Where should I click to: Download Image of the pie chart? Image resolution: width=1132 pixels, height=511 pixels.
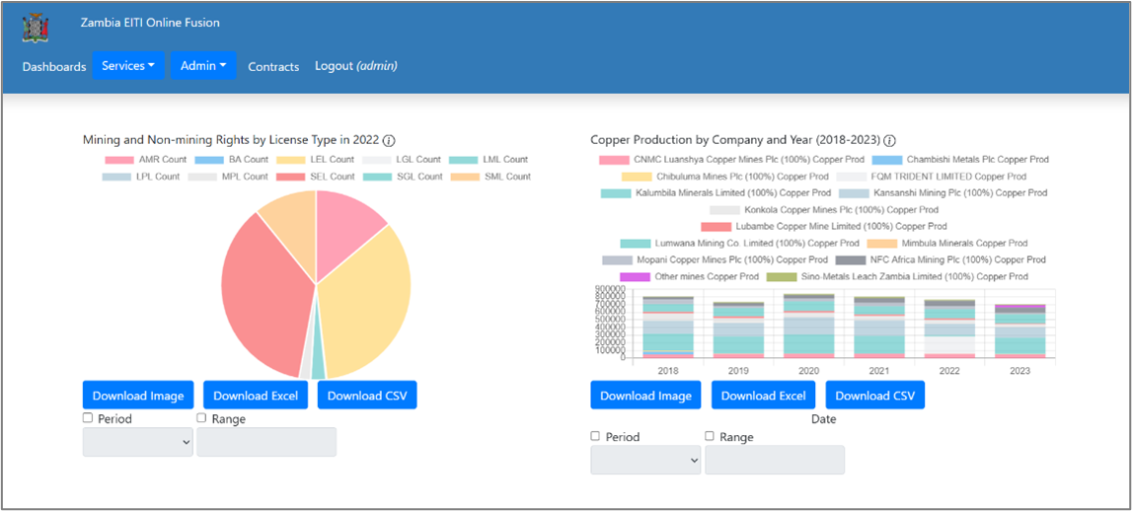click(138, 396)
